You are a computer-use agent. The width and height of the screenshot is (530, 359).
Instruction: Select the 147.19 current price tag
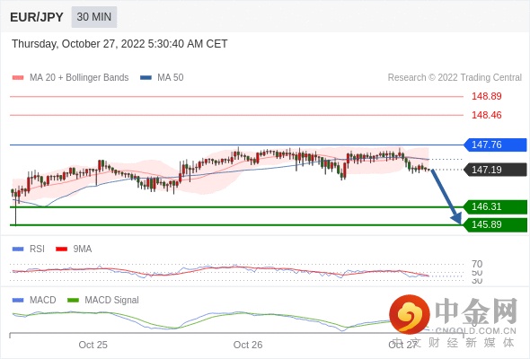(x=495, y=170)
